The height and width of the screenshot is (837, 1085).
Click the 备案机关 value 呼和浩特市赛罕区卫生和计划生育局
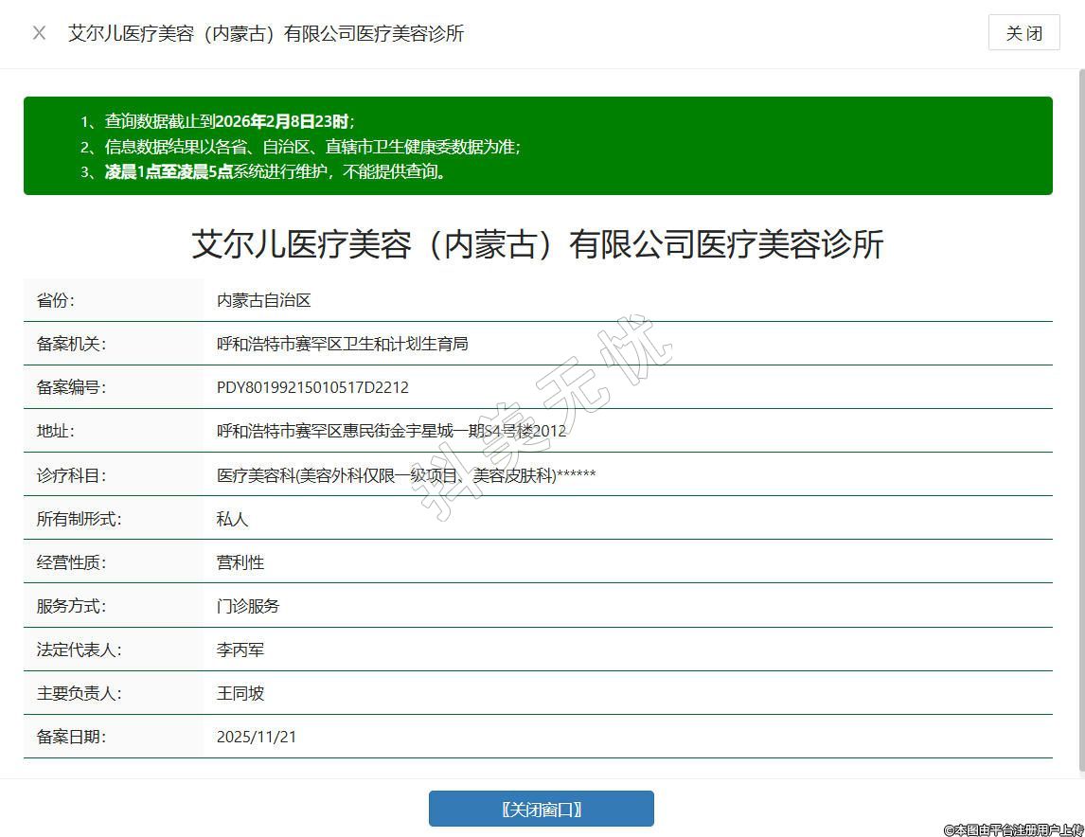[x=342, y=344]
